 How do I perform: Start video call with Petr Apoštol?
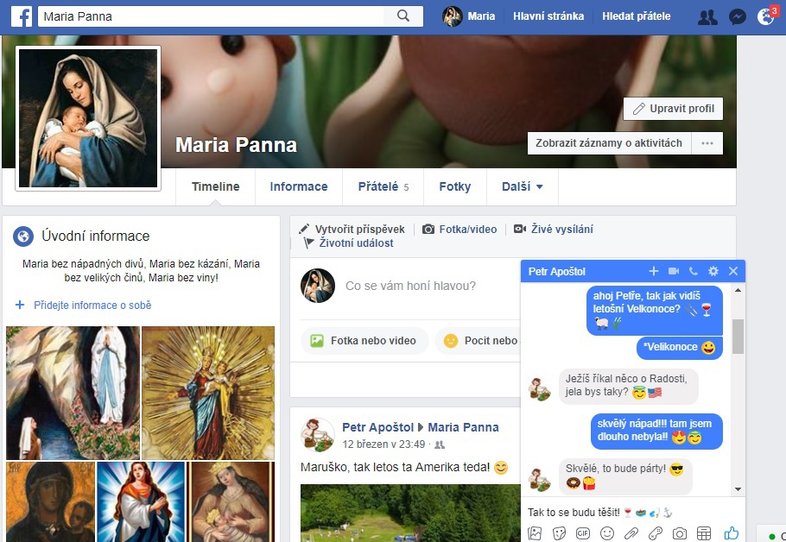673,271
